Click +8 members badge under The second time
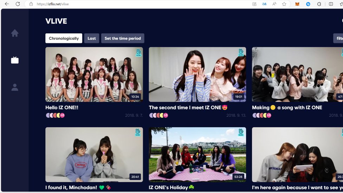 click(166, 115)
